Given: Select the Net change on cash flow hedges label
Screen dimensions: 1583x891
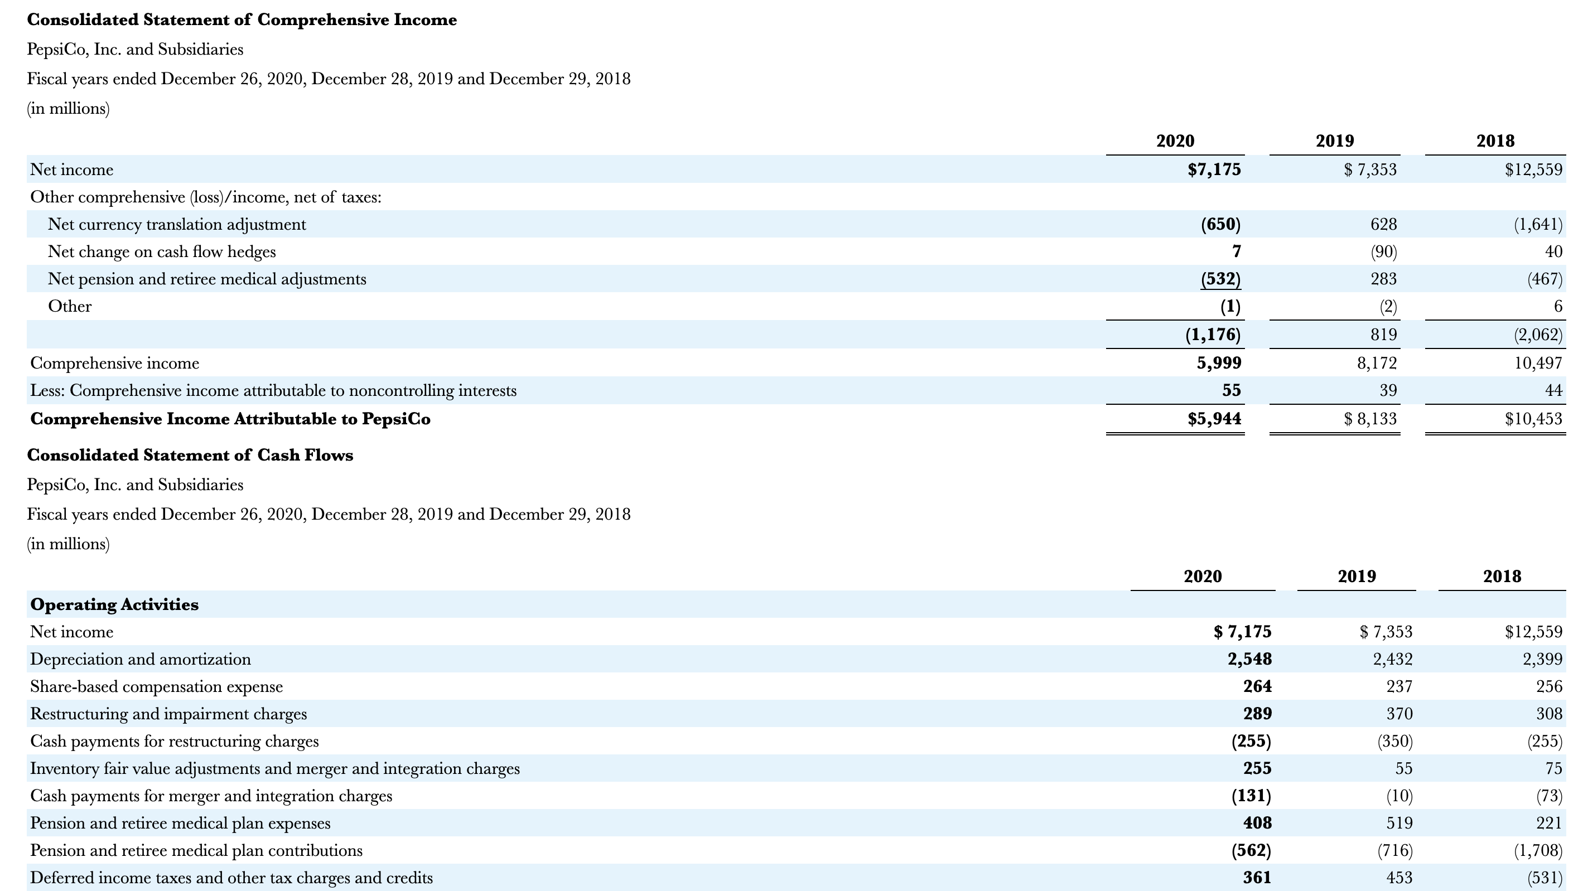Looking at the screenshot, I should [162, 252].
